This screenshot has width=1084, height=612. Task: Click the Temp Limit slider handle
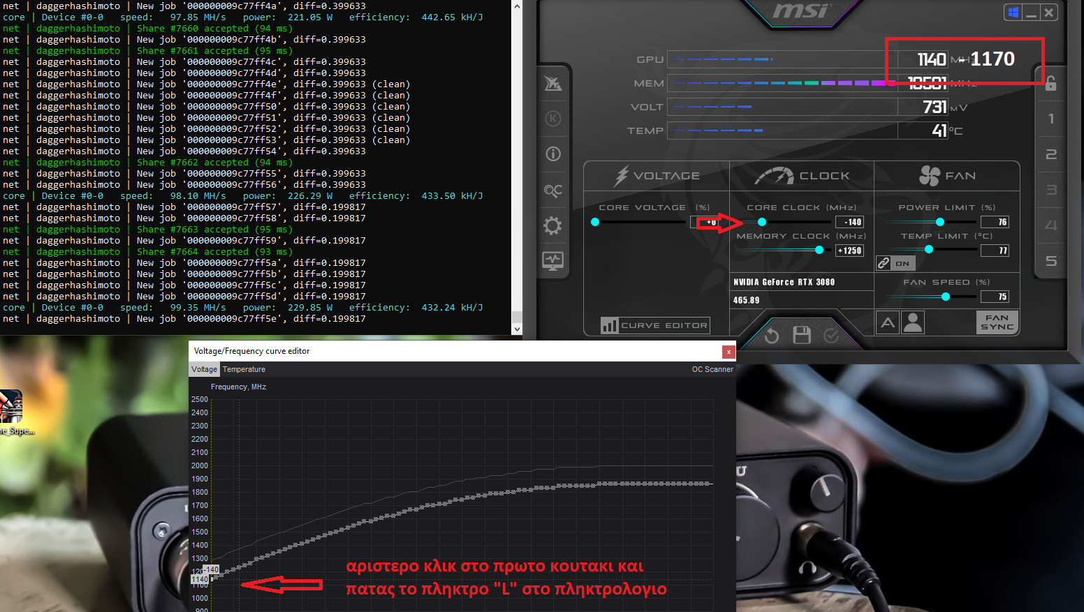click(x=929, y=249)
